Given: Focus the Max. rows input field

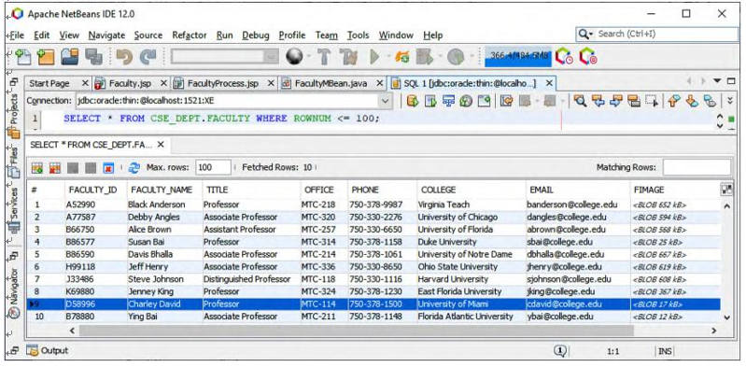Looking at the screenshot, I should (x=213, y=167).
